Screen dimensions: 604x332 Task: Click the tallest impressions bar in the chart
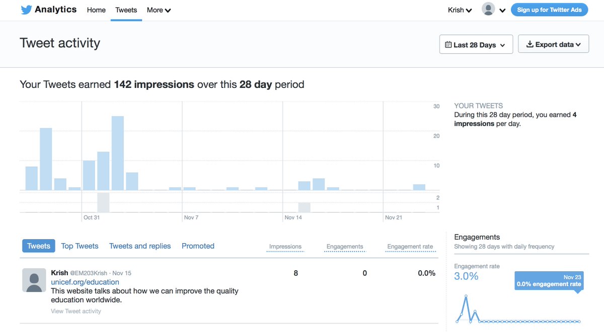(x=118, y=153)
